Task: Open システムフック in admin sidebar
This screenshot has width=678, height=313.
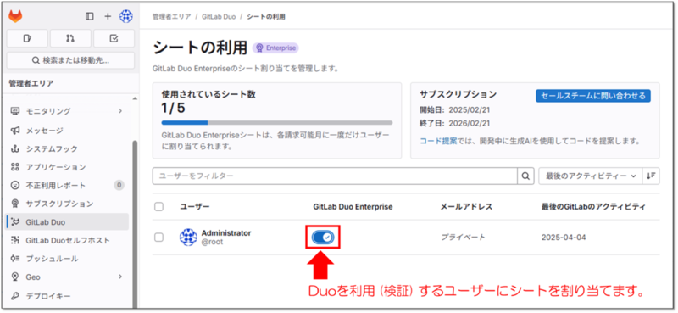Action: coord(68,149)
